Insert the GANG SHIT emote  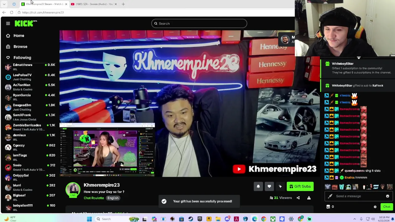click(x=376, y=187)
